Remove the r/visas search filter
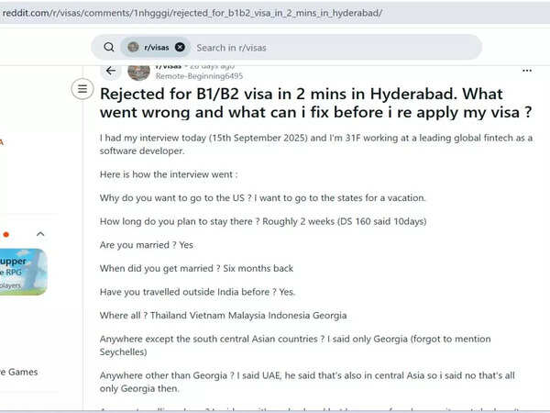The width and height of the screenshot is (550, 413). coord(180,47)
